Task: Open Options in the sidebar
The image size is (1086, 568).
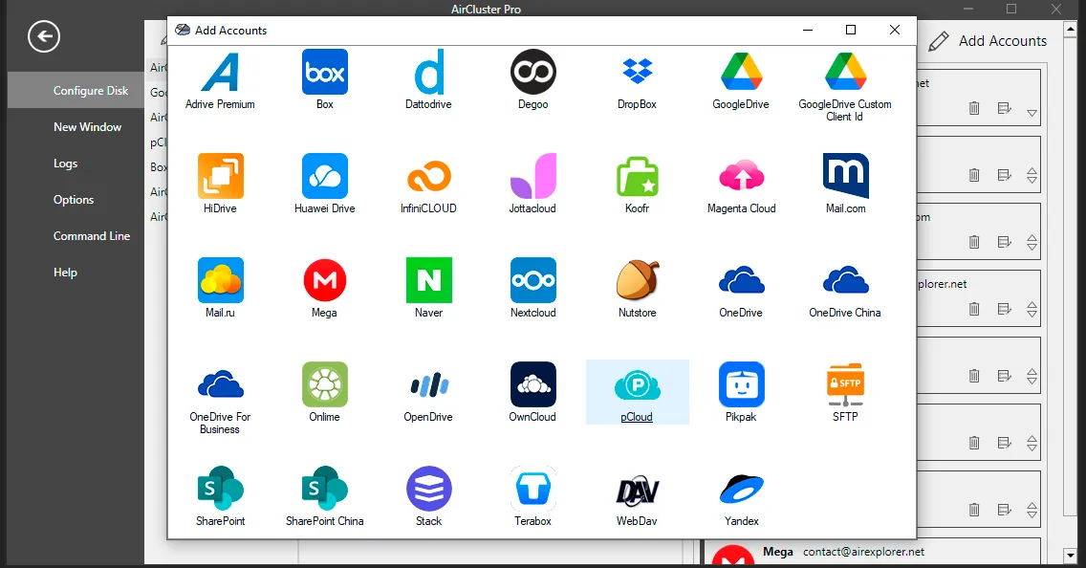Action: 74,200
